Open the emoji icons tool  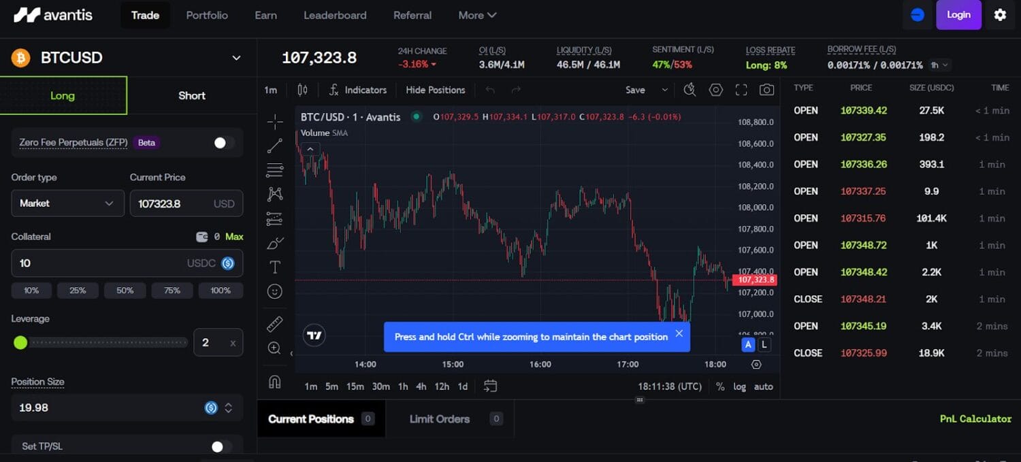click(x=275, y=291)
